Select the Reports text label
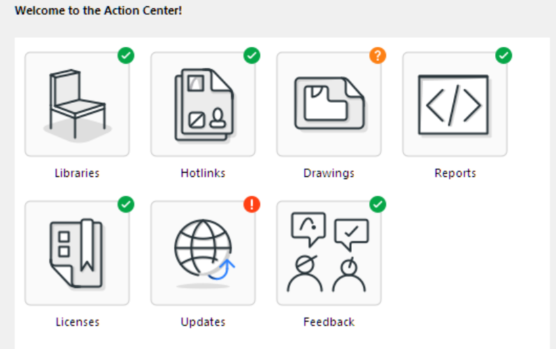The image size is (556, 349). pyautogui.click(x=455, y=173)
